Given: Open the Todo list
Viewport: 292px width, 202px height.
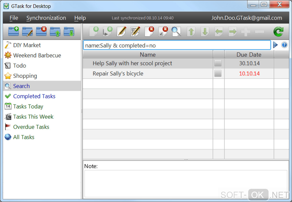Looking at the screenshot, I should [x=42, y=66].
